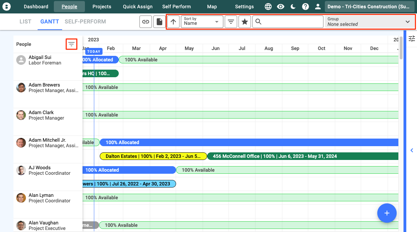Image resolution: width=417 pixels, height=232 pixels.
Task: Open AJ Woods' name
Action: coord(40,168)
